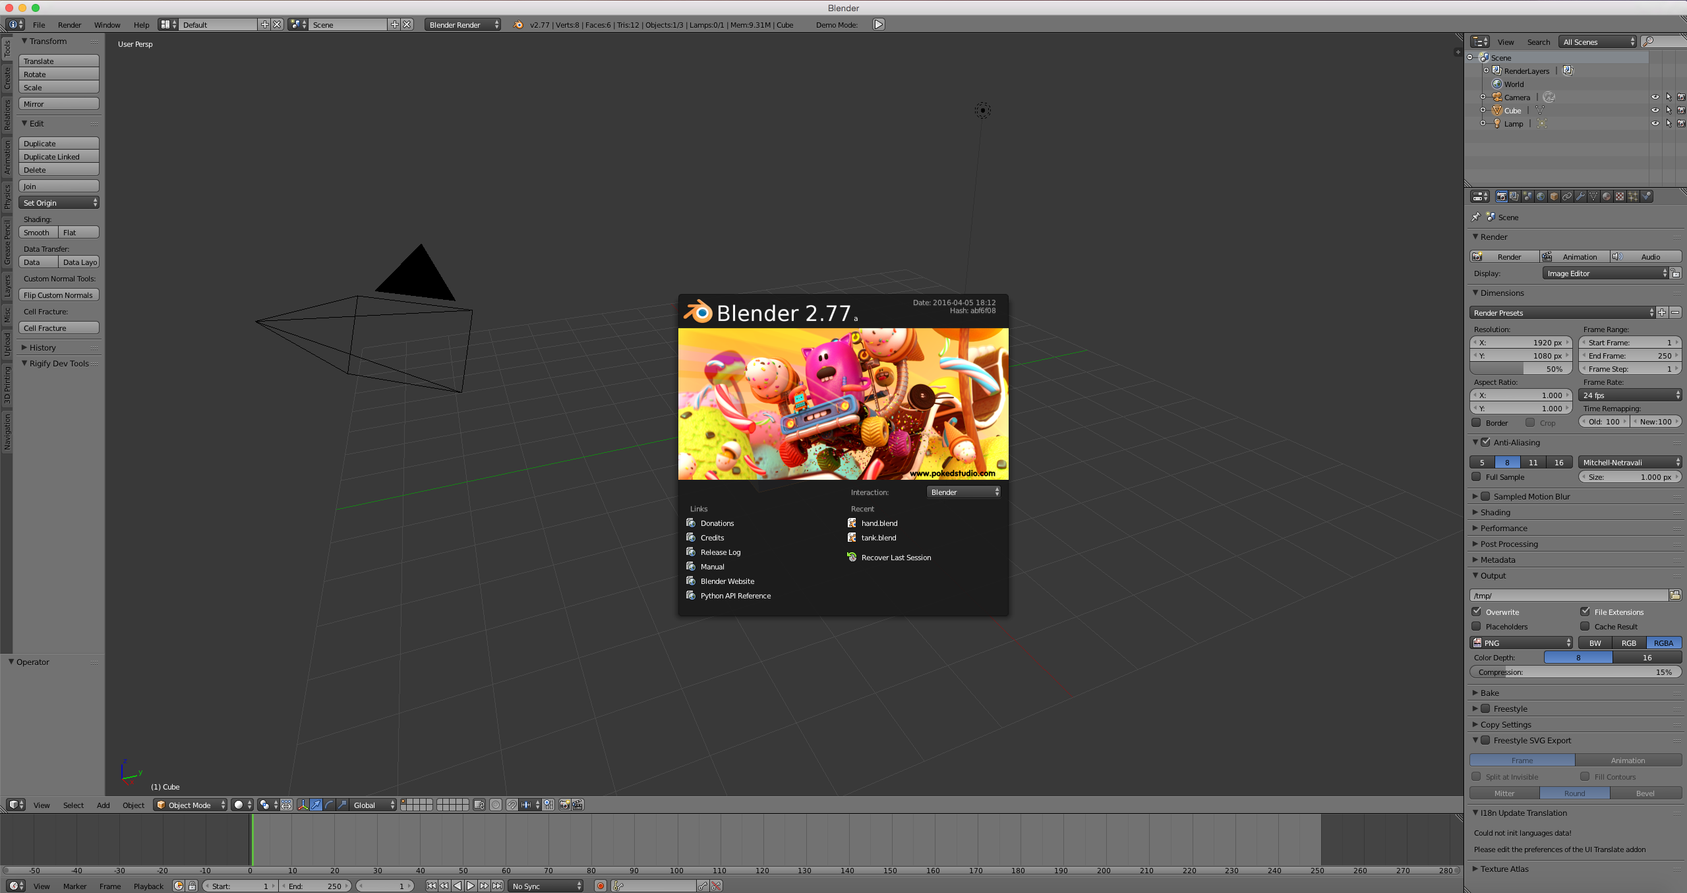Viewport: 1687px width, 893px height.
Task: Open the Global orientation dropdown
Action: coord(373,805)
